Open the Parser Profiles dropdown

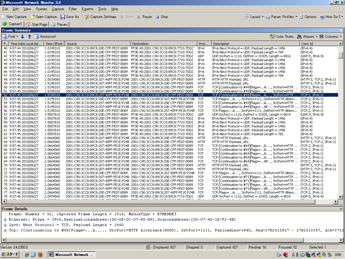(281, 17)
